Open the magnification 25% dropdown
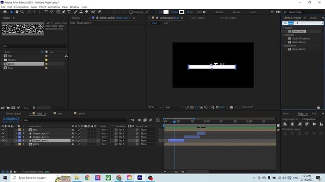Viewport: 325px width, 182px height. (154, 107)
